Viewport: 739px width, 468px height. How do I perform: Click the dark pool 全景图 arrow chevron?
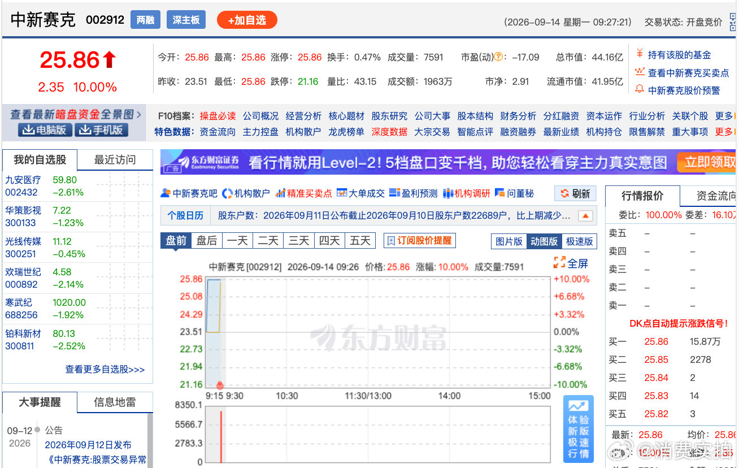tap(139, 115)
